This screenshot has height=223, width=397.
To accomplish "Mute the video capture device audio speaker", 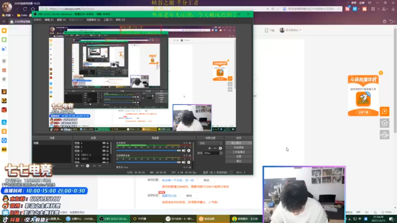I will (184, 163).
